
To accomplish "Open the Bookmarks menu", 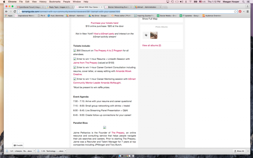I will click(55, 2).
